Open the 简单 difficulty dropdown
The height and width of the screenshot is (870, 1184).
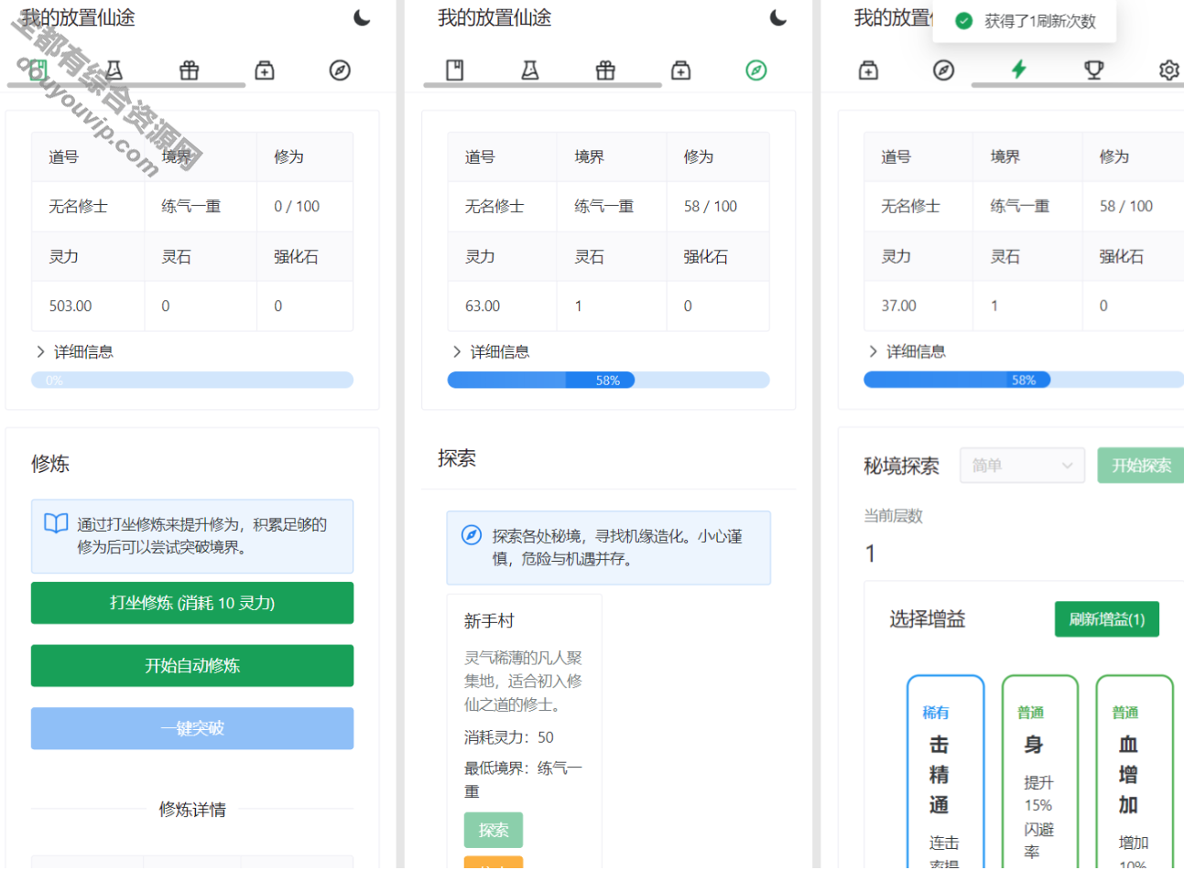1022,466
